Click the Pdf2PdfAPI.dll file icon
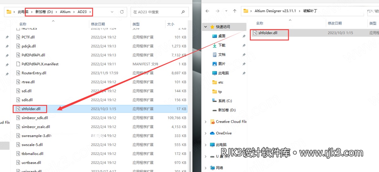The width and height of the screenshot is (379, 172). 19,55
